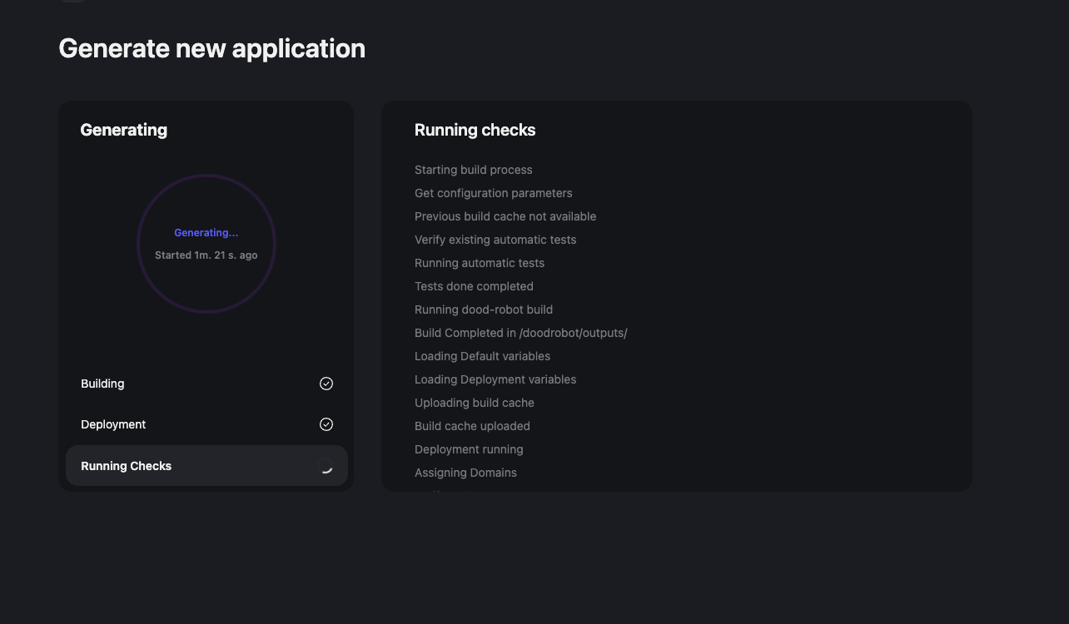Viewport: 1069px width, 624px height.
Task: Click the "Build cache uploaded" log entry
Action: 472,426
